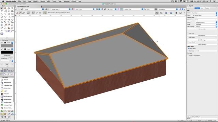Image resolution: width=218 pixels, height=122 pixels.
Task: Select the Rounded Rectangle tool in Basic palette
Action: [12, 14]
